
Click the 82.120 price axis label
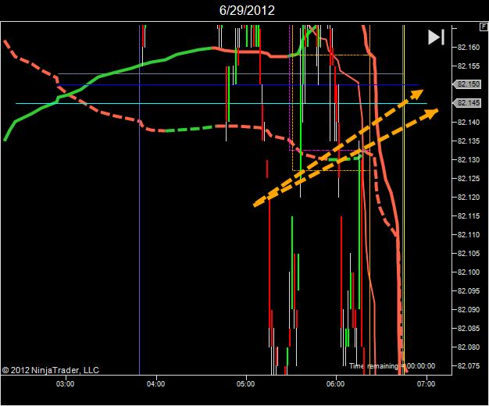pyautogui.click(x=469, y=197)
